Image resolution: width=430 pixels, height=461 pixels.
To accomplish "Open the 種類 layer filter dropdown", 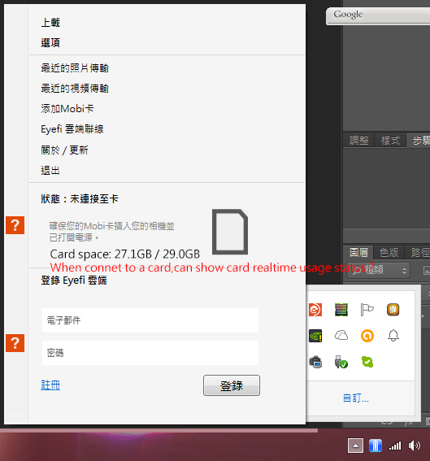I will [378, 271].
